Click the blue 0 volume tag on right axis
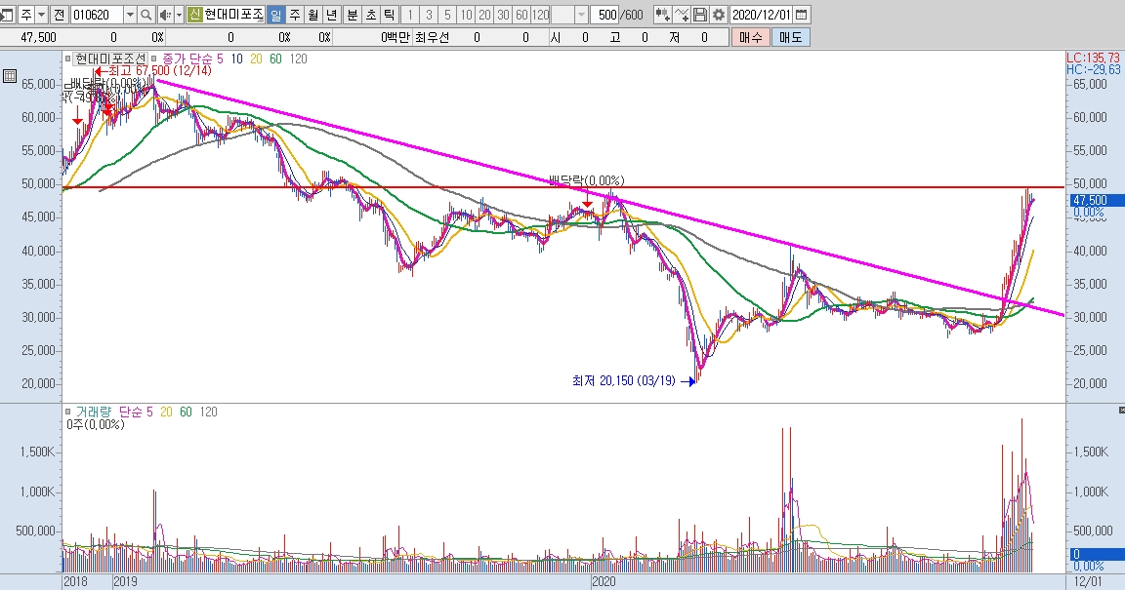 pyautogui.click(x=1097, y=554)
